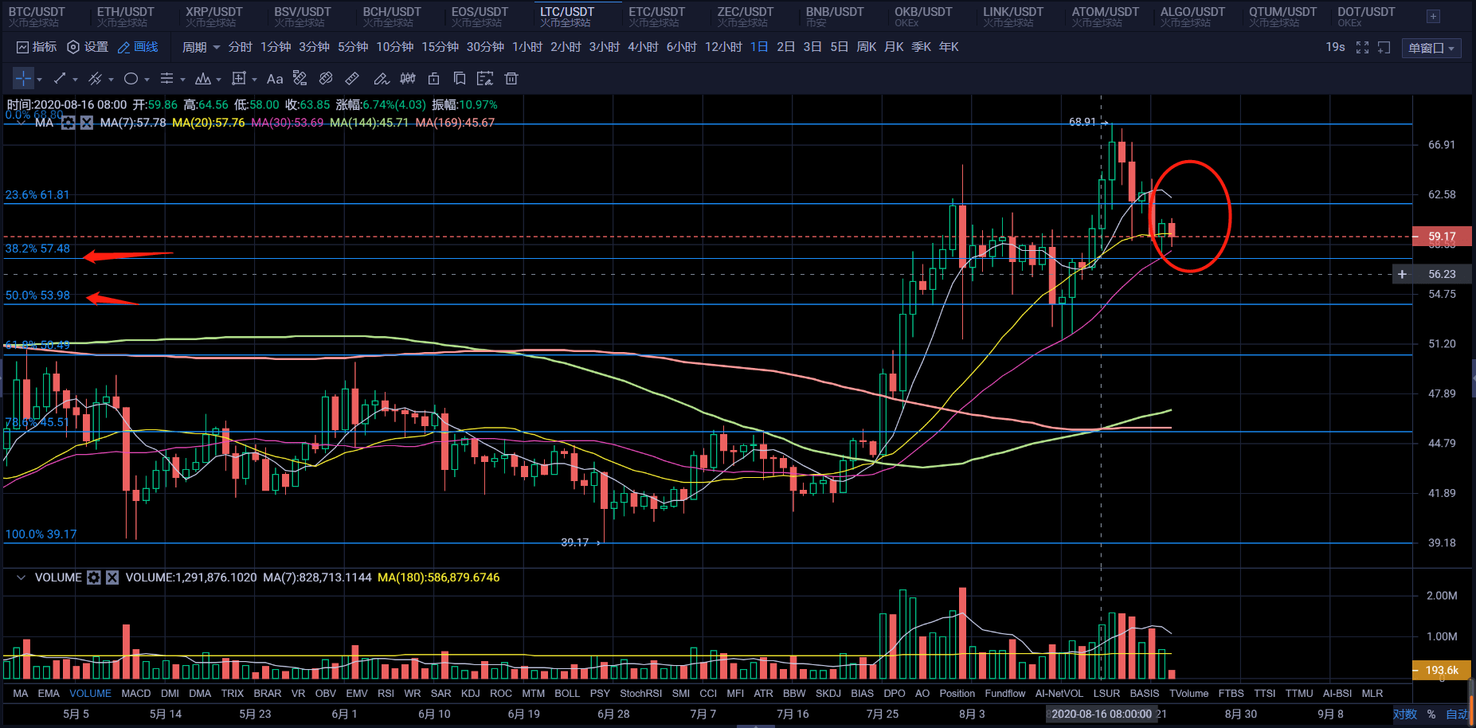
Task: Click the lock drawings icon
Action: (x=433, y=79)
